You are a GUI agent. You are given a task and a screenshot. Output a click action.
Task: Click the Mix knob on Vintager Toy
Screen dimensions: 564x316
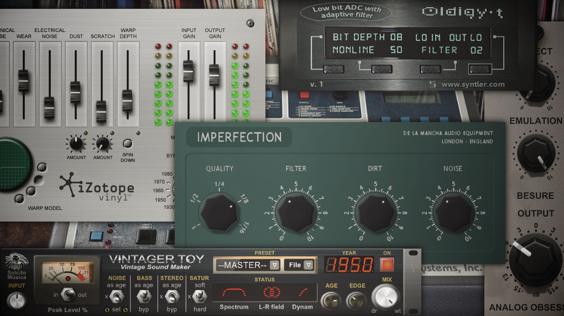385,297
